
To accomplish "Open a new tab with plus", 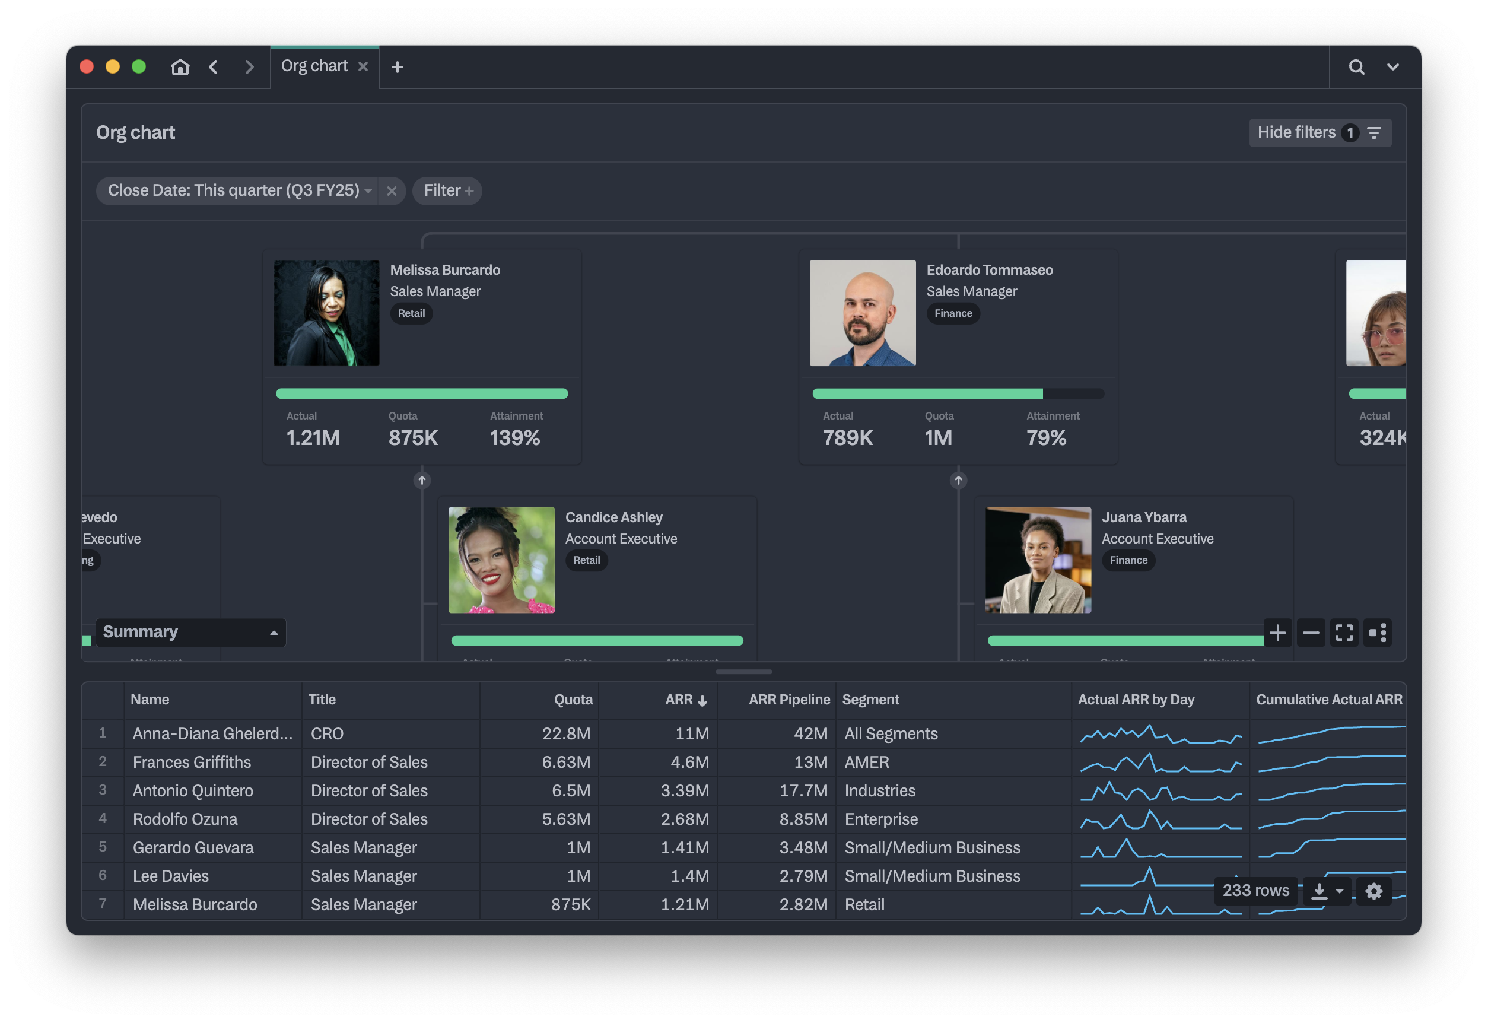I will click(x=398, y=66).
